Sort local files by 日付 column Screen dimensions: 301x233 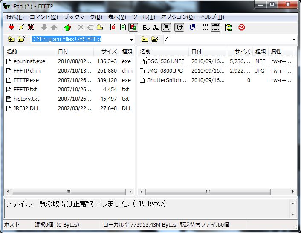(x=75, y=52)
